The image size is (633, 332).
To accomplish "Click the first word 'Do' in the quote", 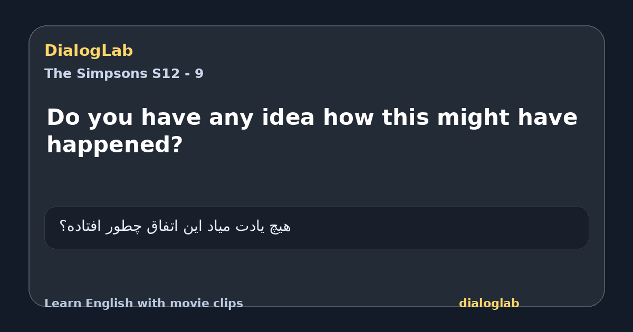I will (63, 118).
